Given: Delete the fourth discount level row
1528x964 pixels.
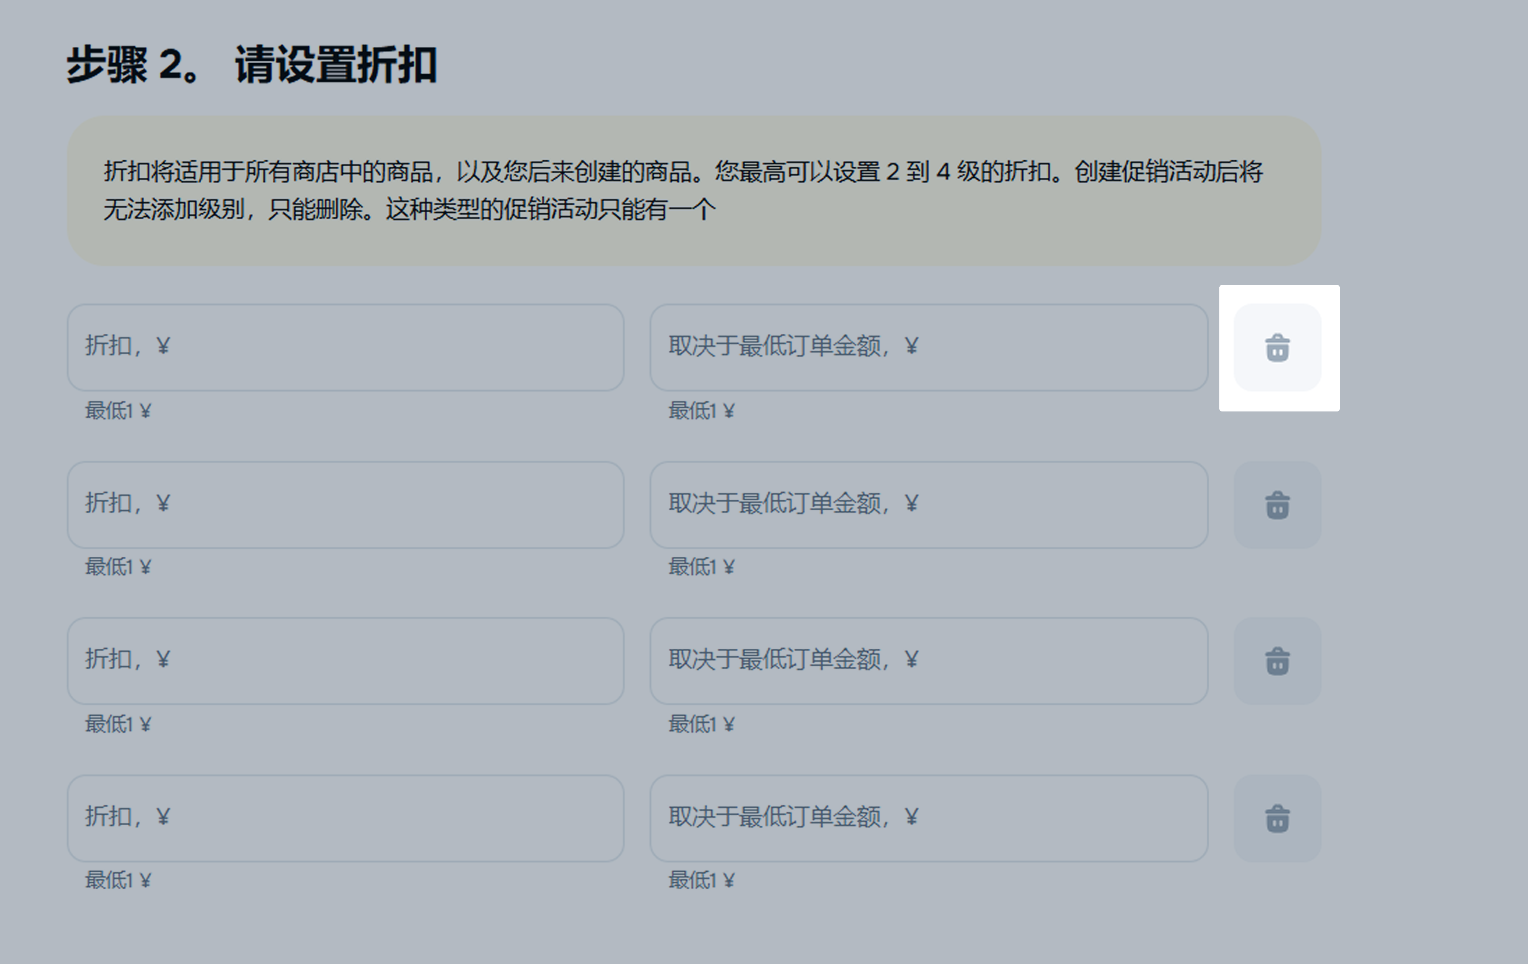Looking at the screenshot, I should [1277, 818].
